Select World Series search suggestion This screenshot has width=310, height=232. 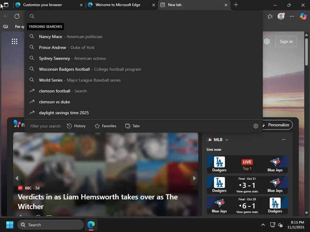(143, 80)
